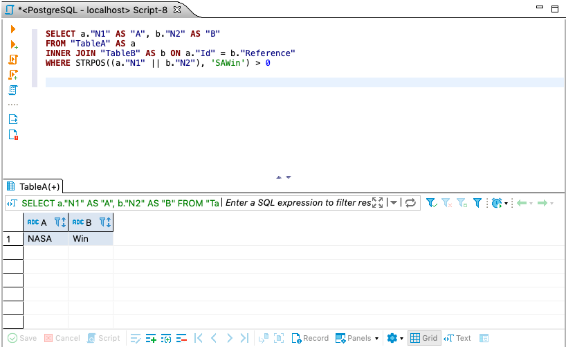Screen dimensions: 566x347
Task: Click the fetch next page icon
Action: pyautogui.click(x=264, y=338)
